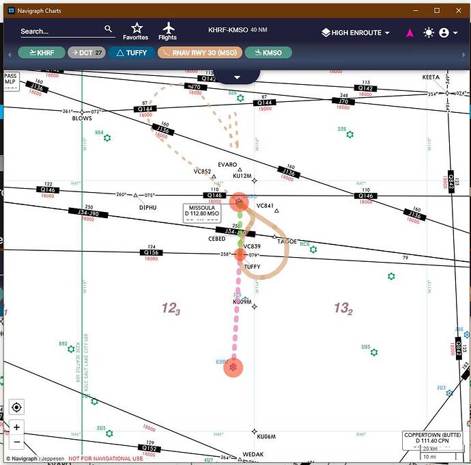
Task: Select the KHRF departure chip
Action: coord(41,53)
